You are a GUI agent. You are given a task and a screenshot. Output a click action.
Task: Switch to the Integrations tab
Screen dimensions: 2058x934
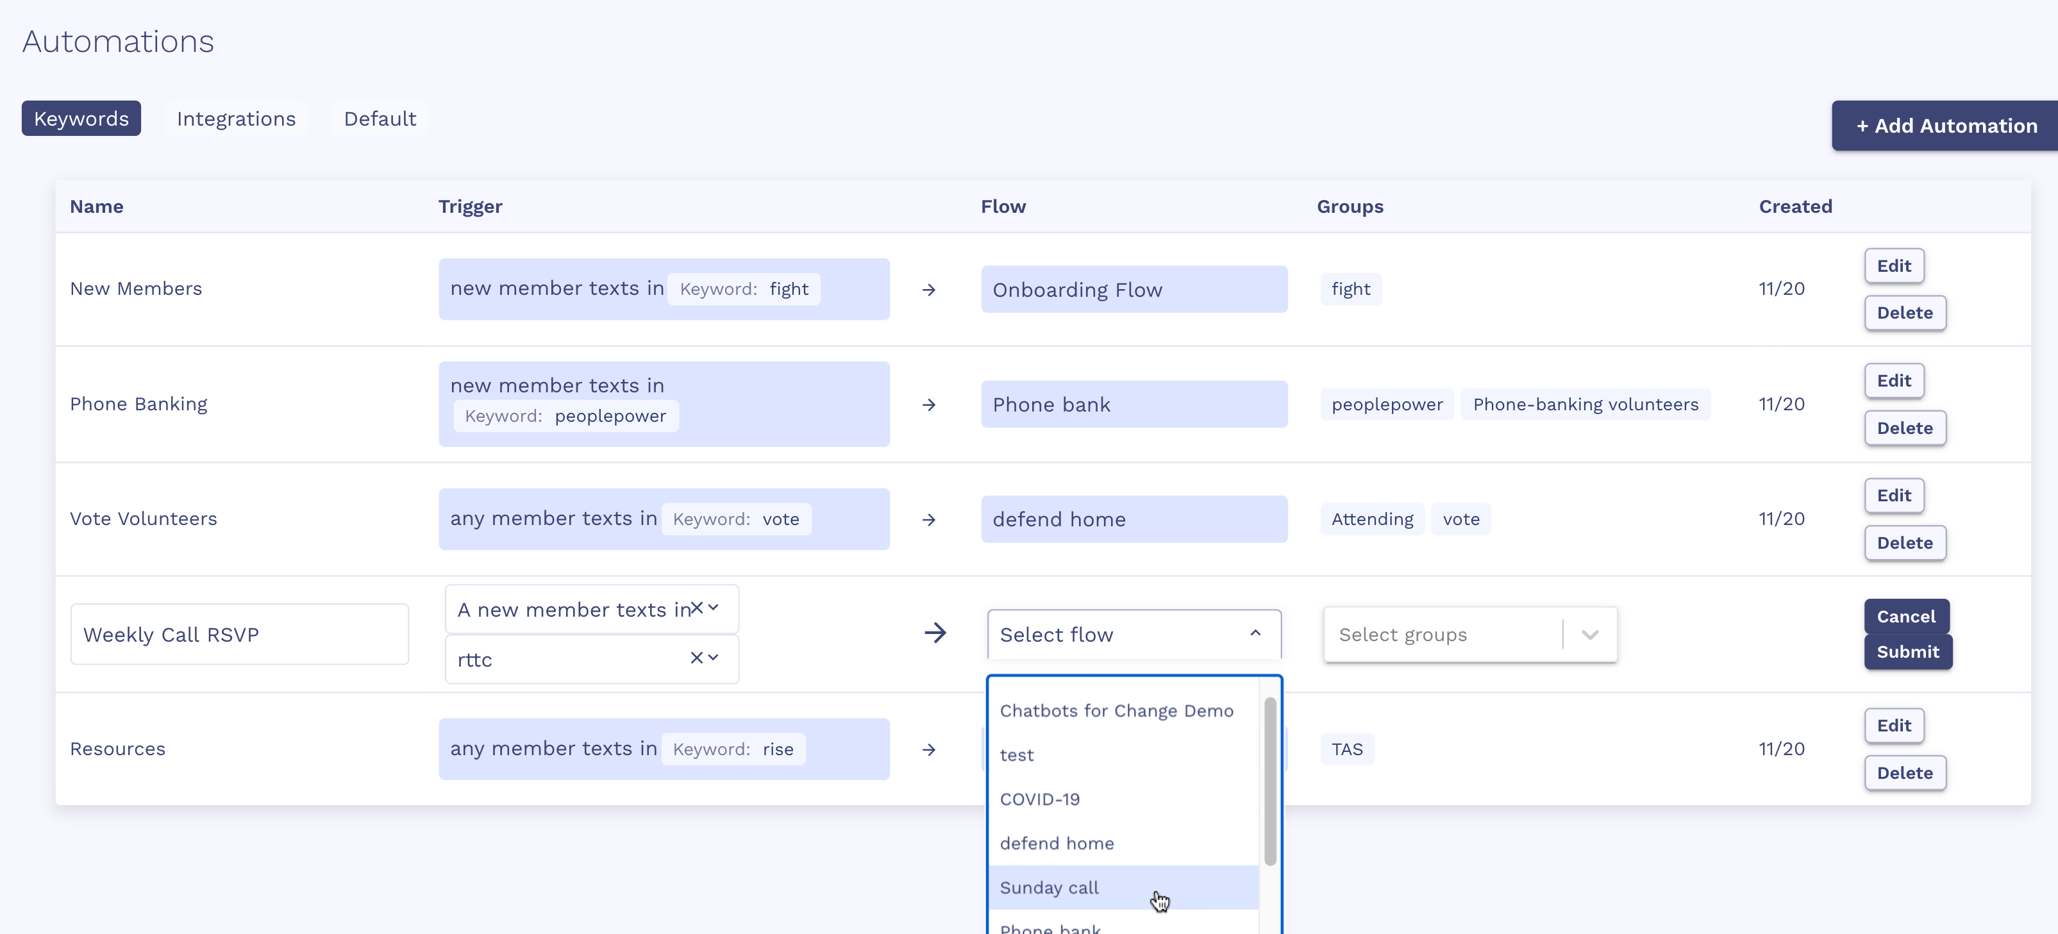click(x=237, y=118)
